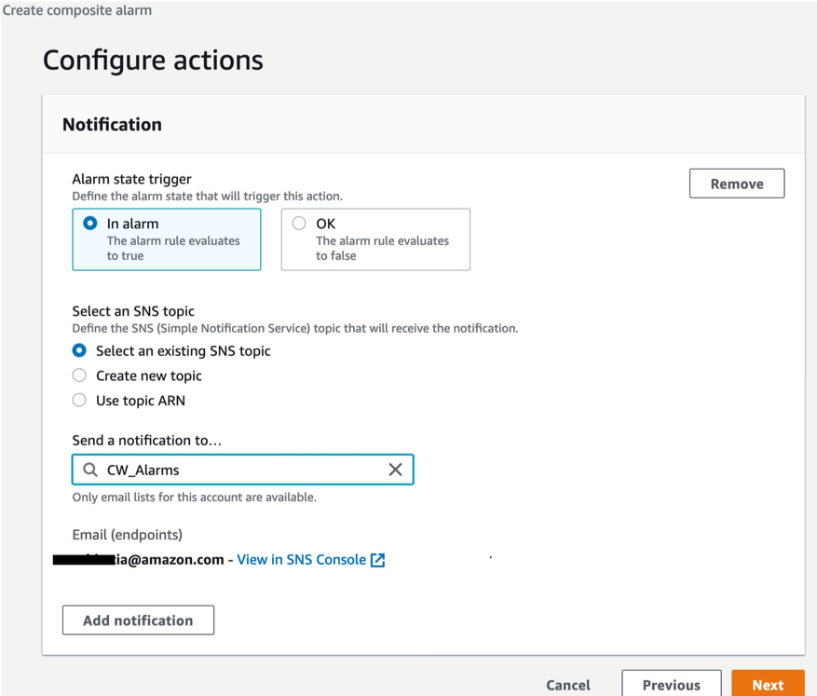Clear the CW_Alarms search with the X icon
Screen dimensions: 817x696
coord(395,470)
